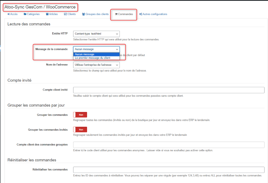Switch to the Catégories tab

tap(32, 14)
